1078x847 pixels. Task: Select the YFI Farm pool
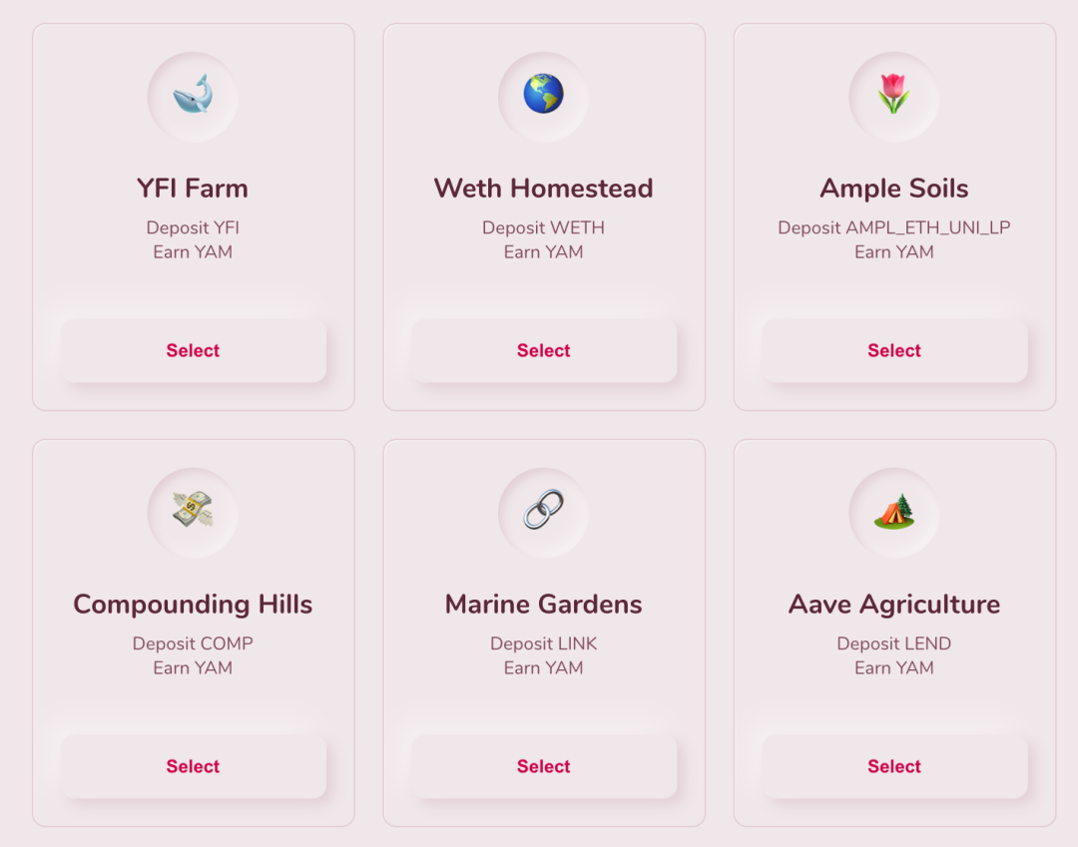[x=194, y=350]
